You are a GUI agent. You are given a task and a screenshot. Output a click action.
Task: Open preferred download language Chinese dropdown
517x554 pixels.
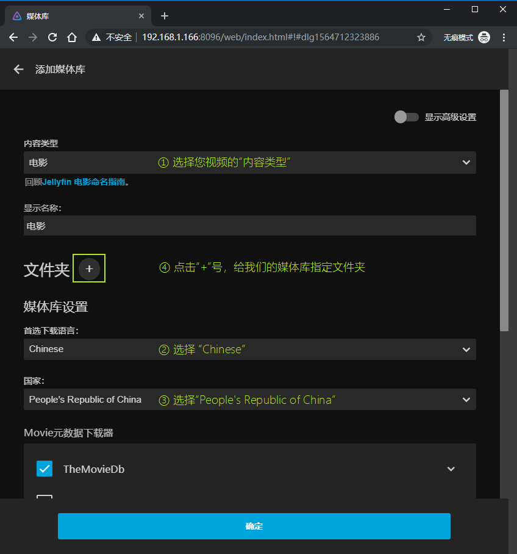[249, 349]
